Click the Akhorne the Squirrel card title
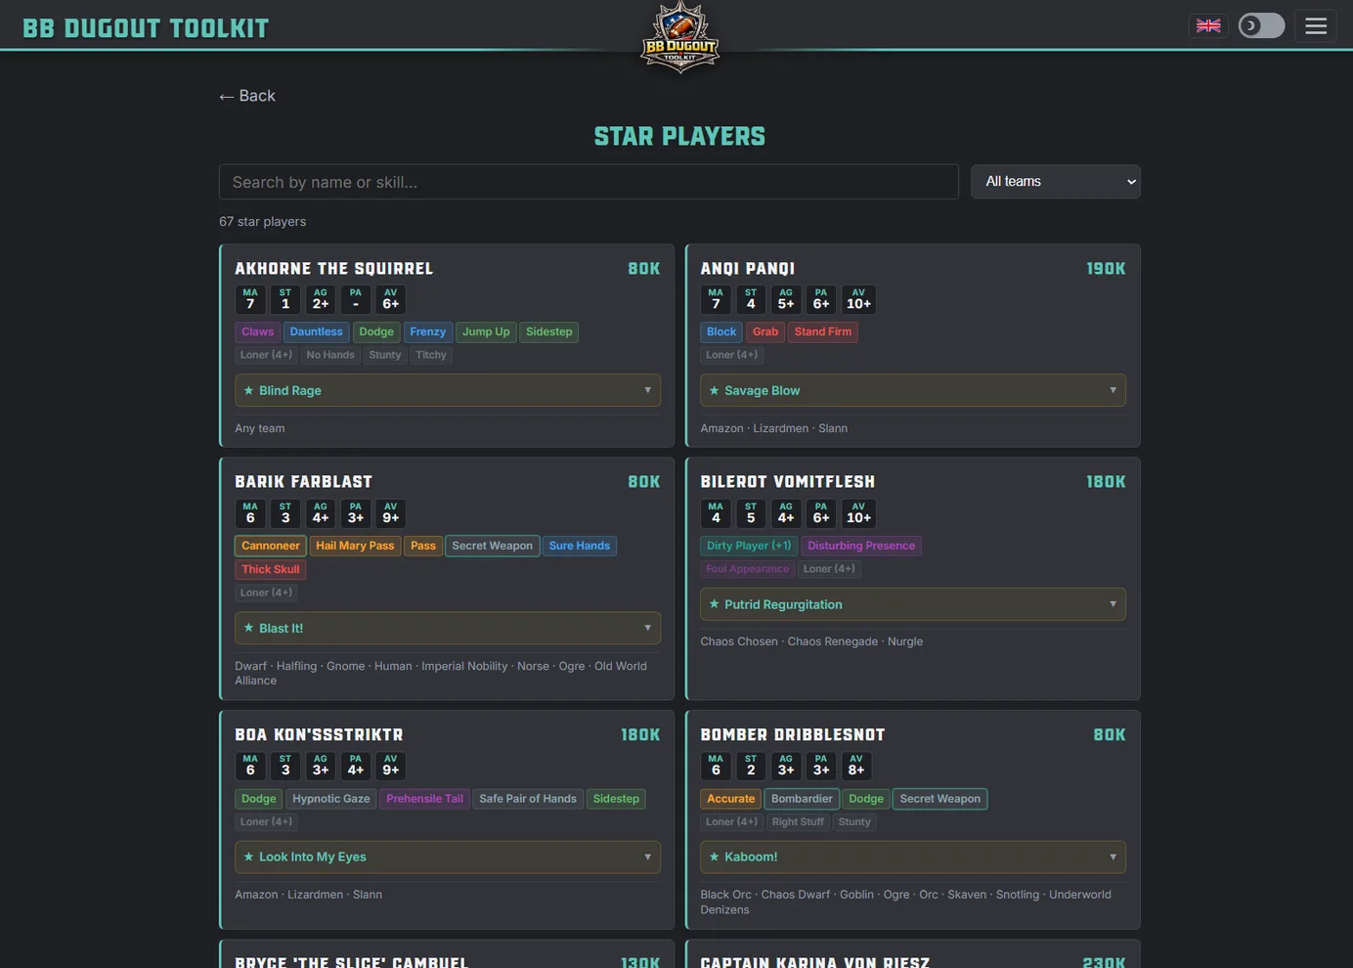 point(334,269)
